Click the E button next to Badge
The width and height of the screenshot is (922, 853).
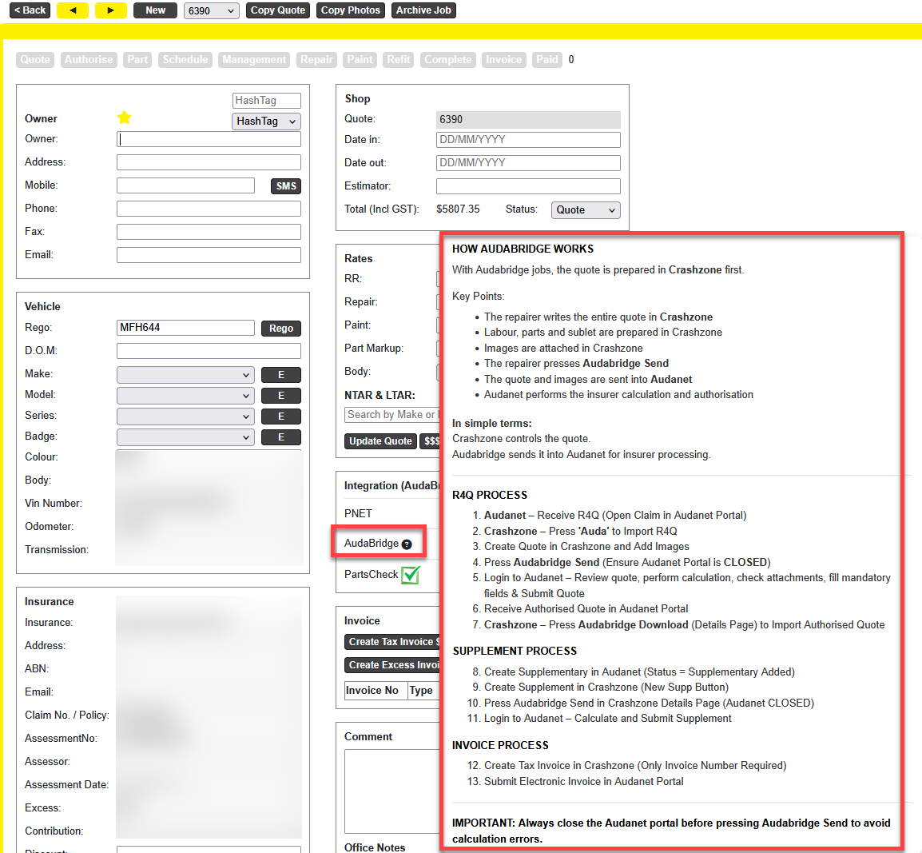[280, 437]
